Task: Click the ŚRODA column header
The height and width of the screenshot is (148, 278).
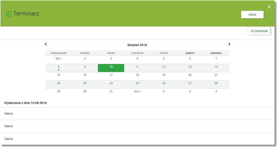Action: point(111,53)
